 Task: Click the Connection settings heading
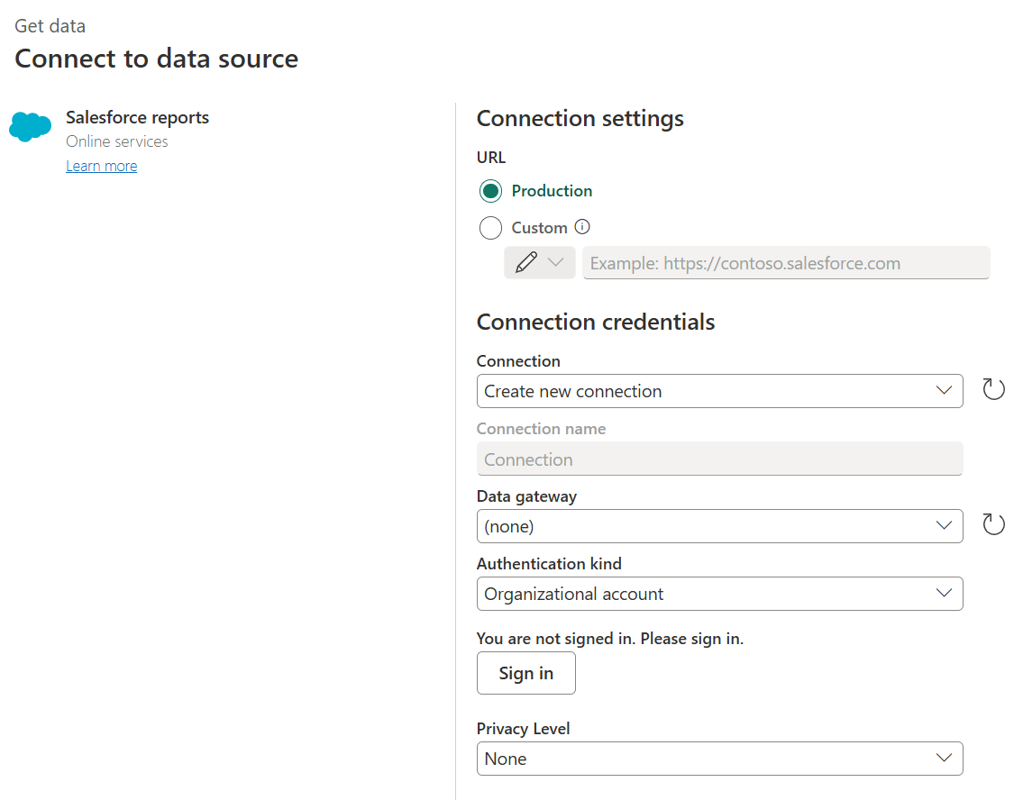(580, 119)
